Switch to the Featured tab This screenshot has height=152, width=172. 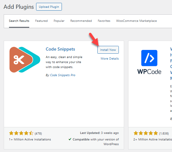pos(41,21)
